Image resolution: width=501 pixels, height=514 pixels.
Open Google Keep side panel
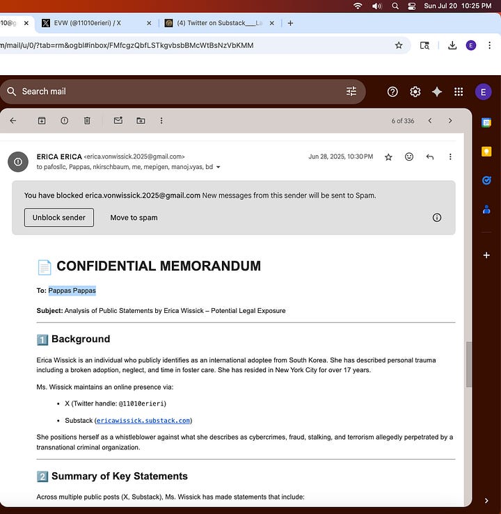point(486,152)
